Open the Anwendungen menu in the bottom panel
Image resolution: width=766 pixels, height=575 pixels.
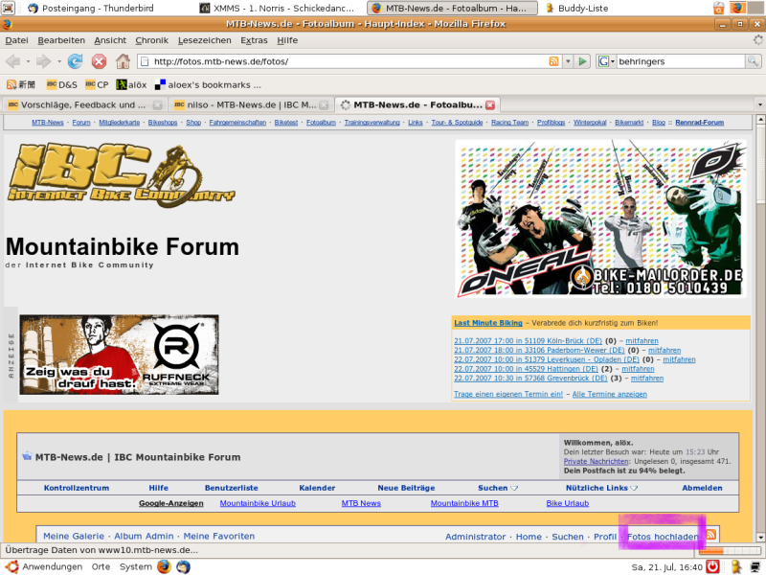tap(45, 566)
